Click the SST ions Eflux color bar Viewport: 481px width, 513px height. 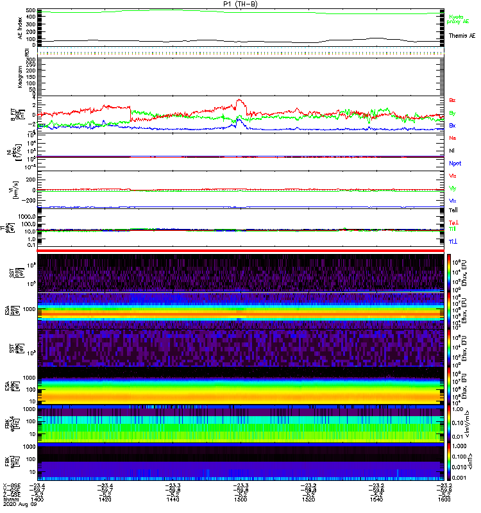(448, 273)
